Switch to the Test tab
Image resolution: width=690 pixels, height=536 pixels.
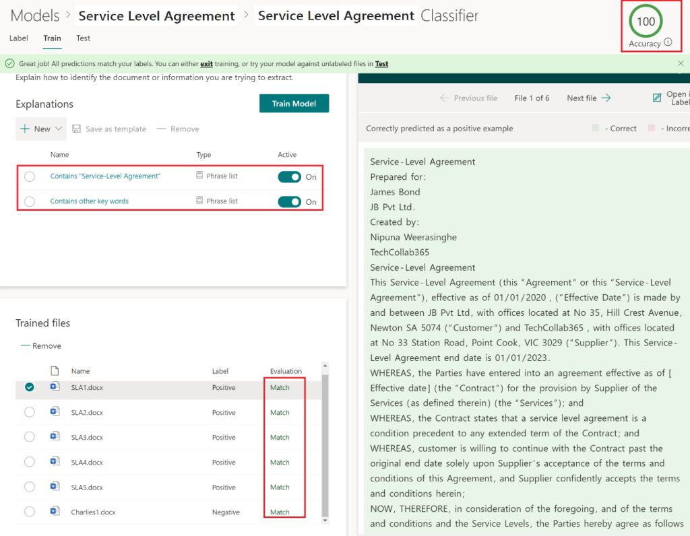pyautogui.click(x=83, y=38)
